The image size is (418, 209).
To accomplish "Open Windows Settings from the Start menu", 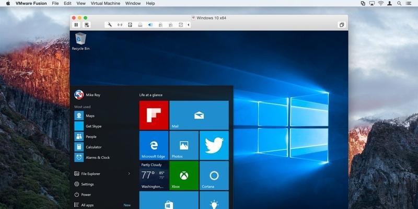I will (84, 184).
